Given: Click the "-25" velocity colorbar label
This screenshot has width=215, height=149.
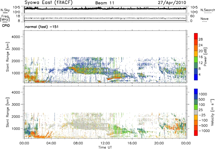Looking at the screenshot, I should point(202,115).
